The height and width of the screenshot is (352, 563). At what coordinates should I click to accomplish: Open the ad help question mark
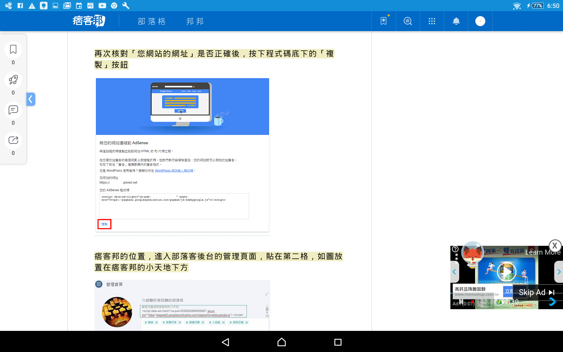455,249
